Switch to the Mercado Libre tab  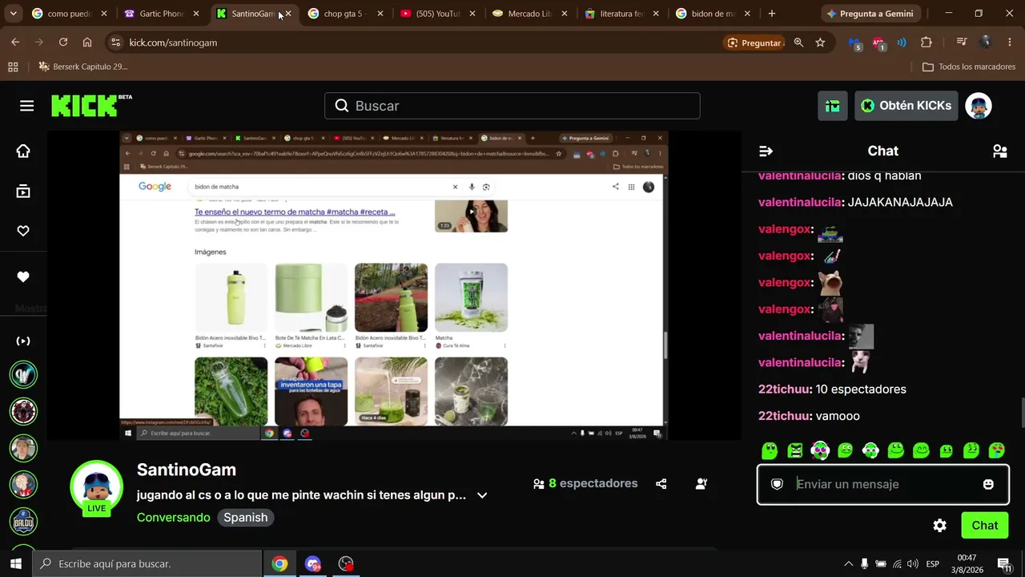[529, 14]
